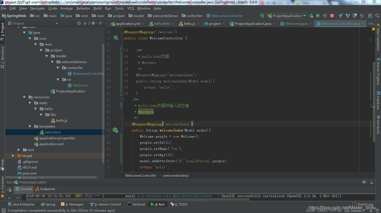The width and height of the screenshot is (381, 213).
Task: Open the Spring tool window
Action: [x=48, y=204]
